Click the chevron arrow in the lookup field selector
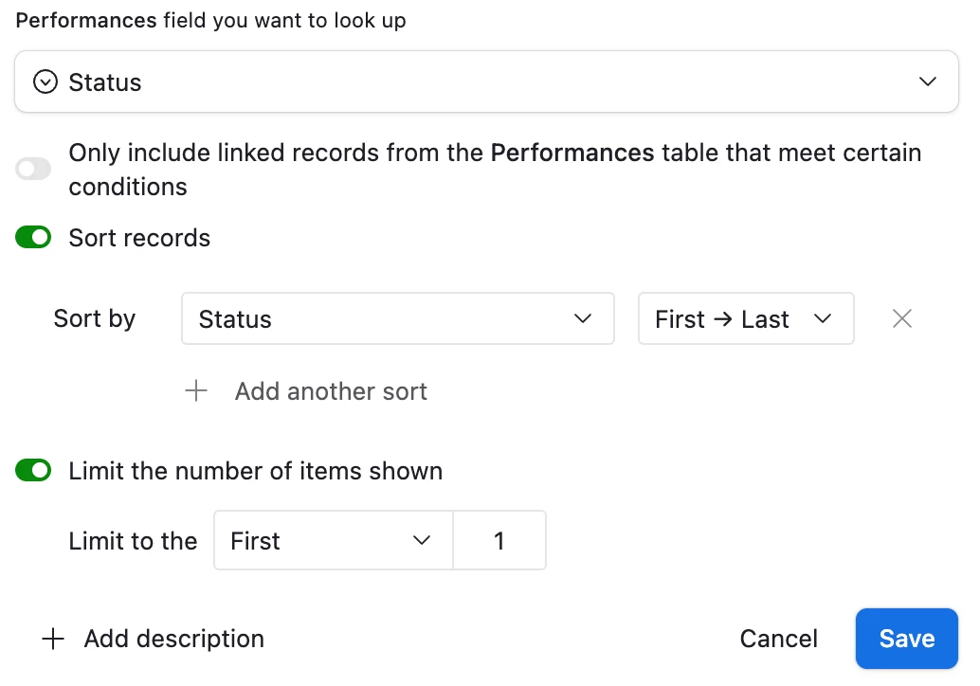Viewport: 980px width, 686px height. 928,82
